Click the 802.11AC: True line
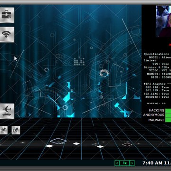 click(156, 94)
